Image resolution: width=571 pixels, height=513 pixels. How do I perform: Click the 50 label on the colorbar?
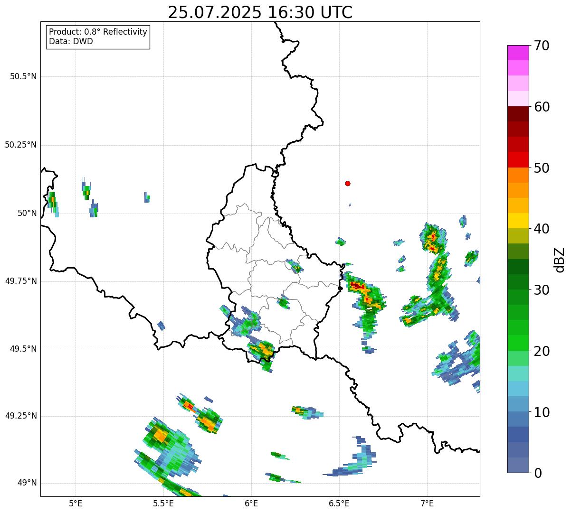(x=542, y=168)
